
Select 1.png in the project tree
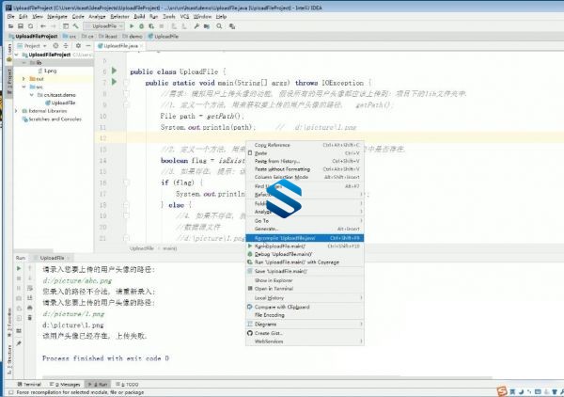click(47, 71)
